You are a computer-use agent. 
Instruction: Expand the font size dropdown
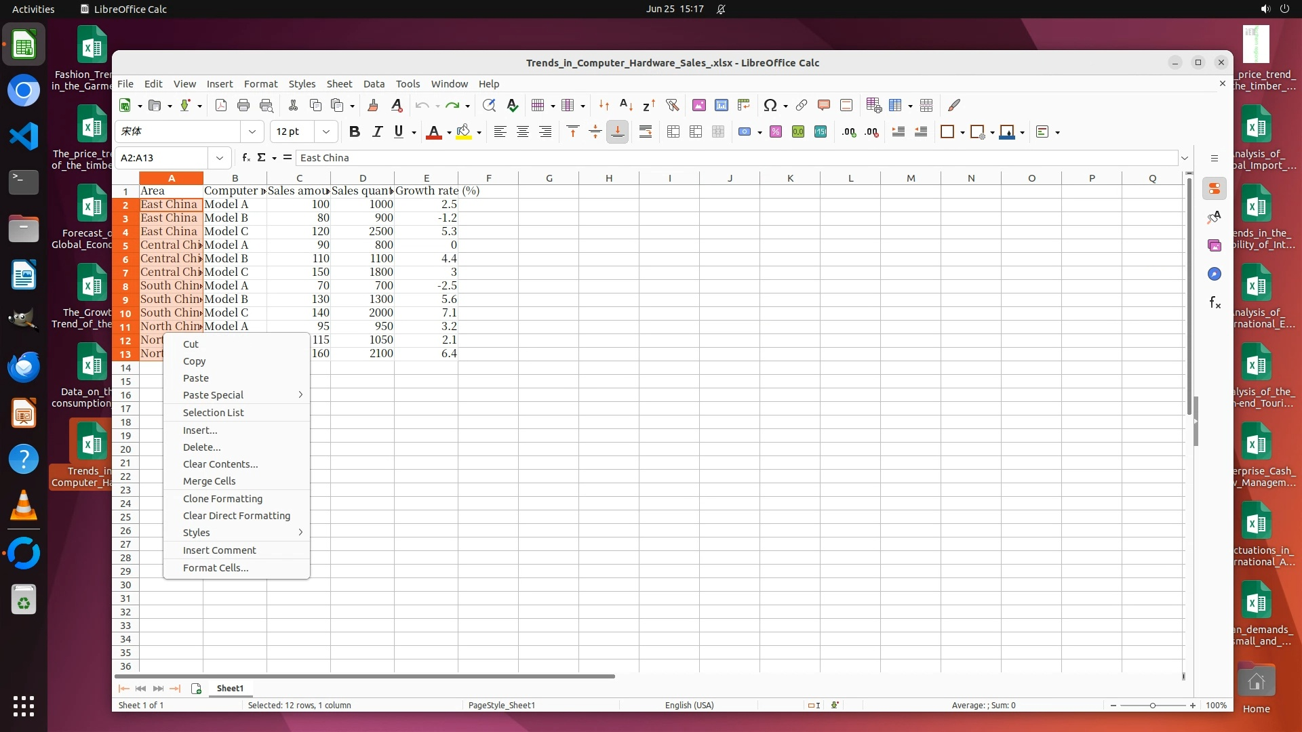(326, 132)
